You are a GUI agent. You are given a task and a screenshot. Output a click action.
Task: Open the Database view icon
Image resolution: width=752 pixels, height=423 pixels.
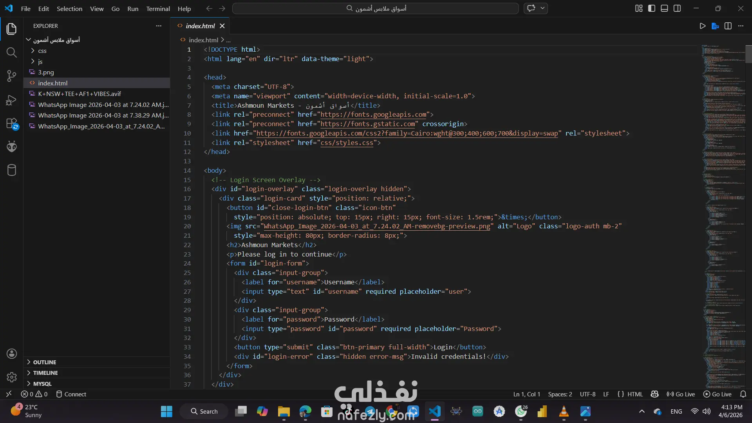pos(12,170)
